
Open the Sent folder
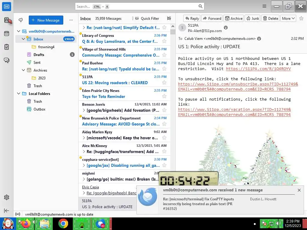46,62
